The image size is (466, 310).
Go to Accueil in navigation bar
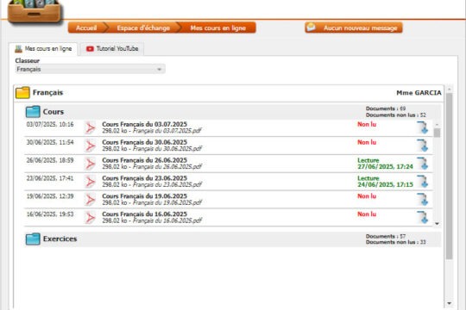pos(86,28)
